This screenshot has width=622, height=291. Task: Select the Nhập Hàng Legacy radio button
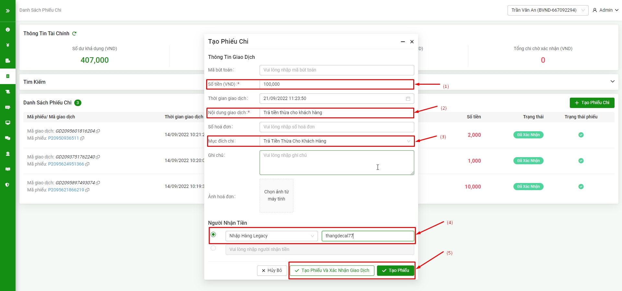click(x=213, y=234)
